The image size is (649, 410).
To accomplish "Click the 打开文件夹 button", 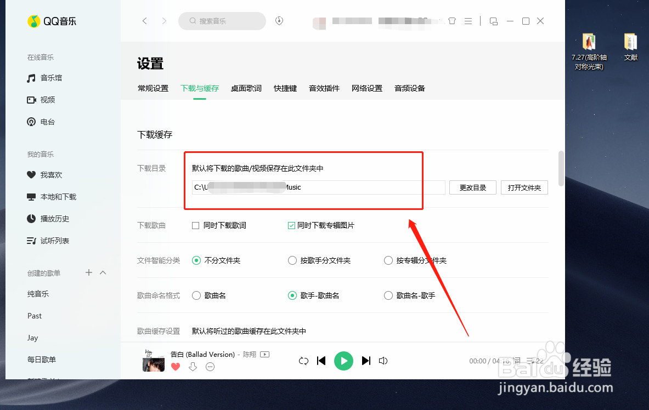I will pos(524,187).
